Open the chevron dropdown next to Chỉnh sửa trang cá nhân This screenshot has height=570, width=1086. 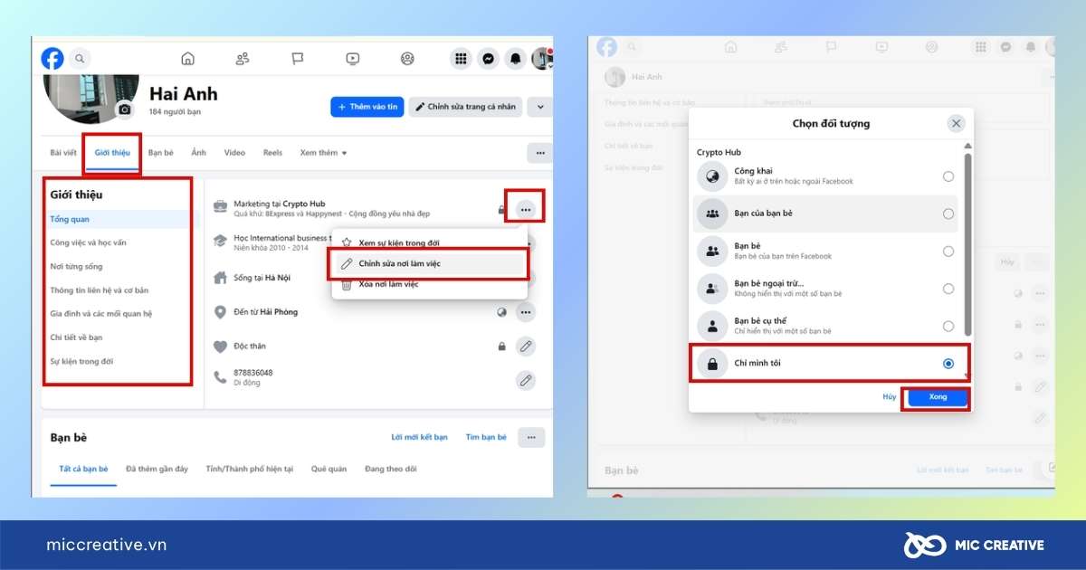(x=540, y=107)
